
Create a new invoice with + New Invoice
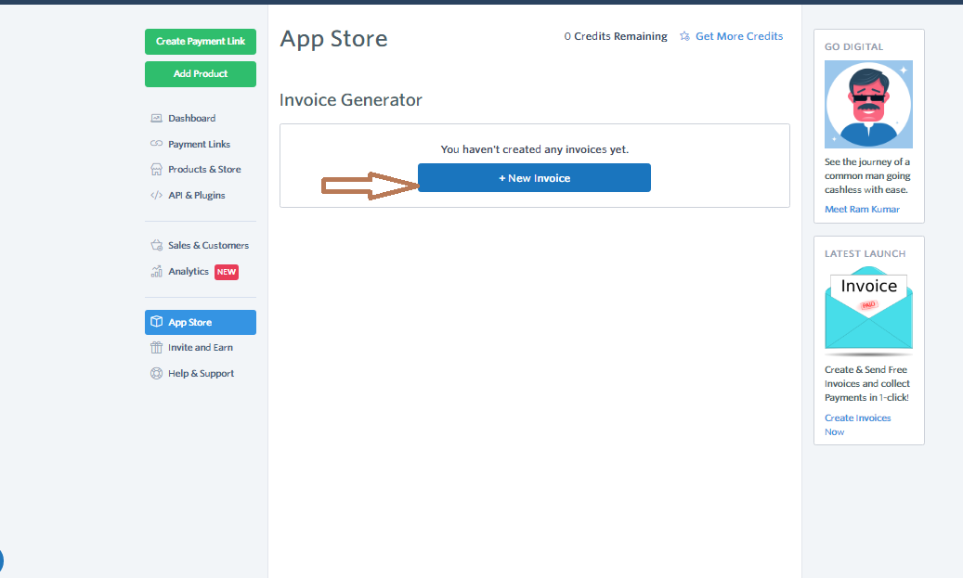click(x=534, y=178)
